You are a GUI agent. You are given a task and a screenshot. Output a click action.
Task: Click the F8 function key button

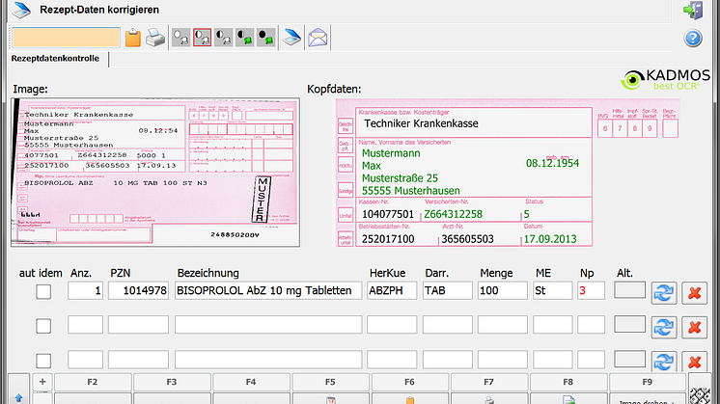(x=568, y=382)
